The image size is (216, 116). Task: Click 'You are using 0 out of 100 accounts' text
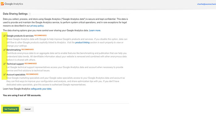(x=22, y=95)
